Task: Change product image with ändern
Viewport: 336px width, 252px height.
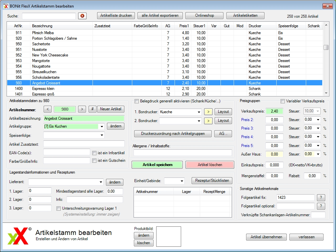Action: point(144,235)
